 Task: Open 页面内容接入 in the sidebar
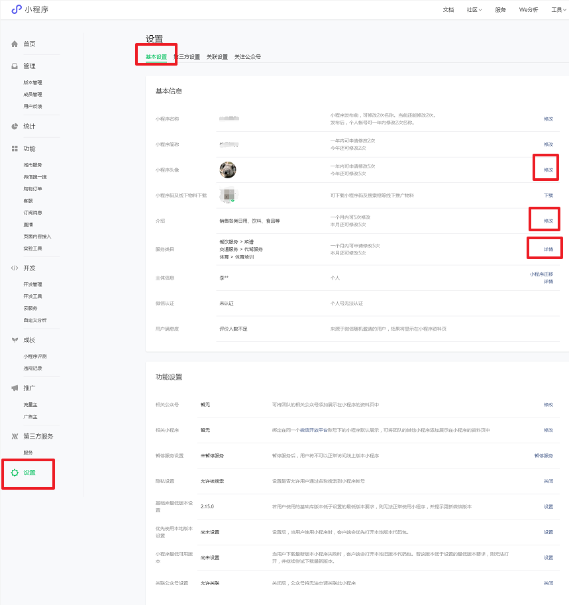click(x=37, y=237)
